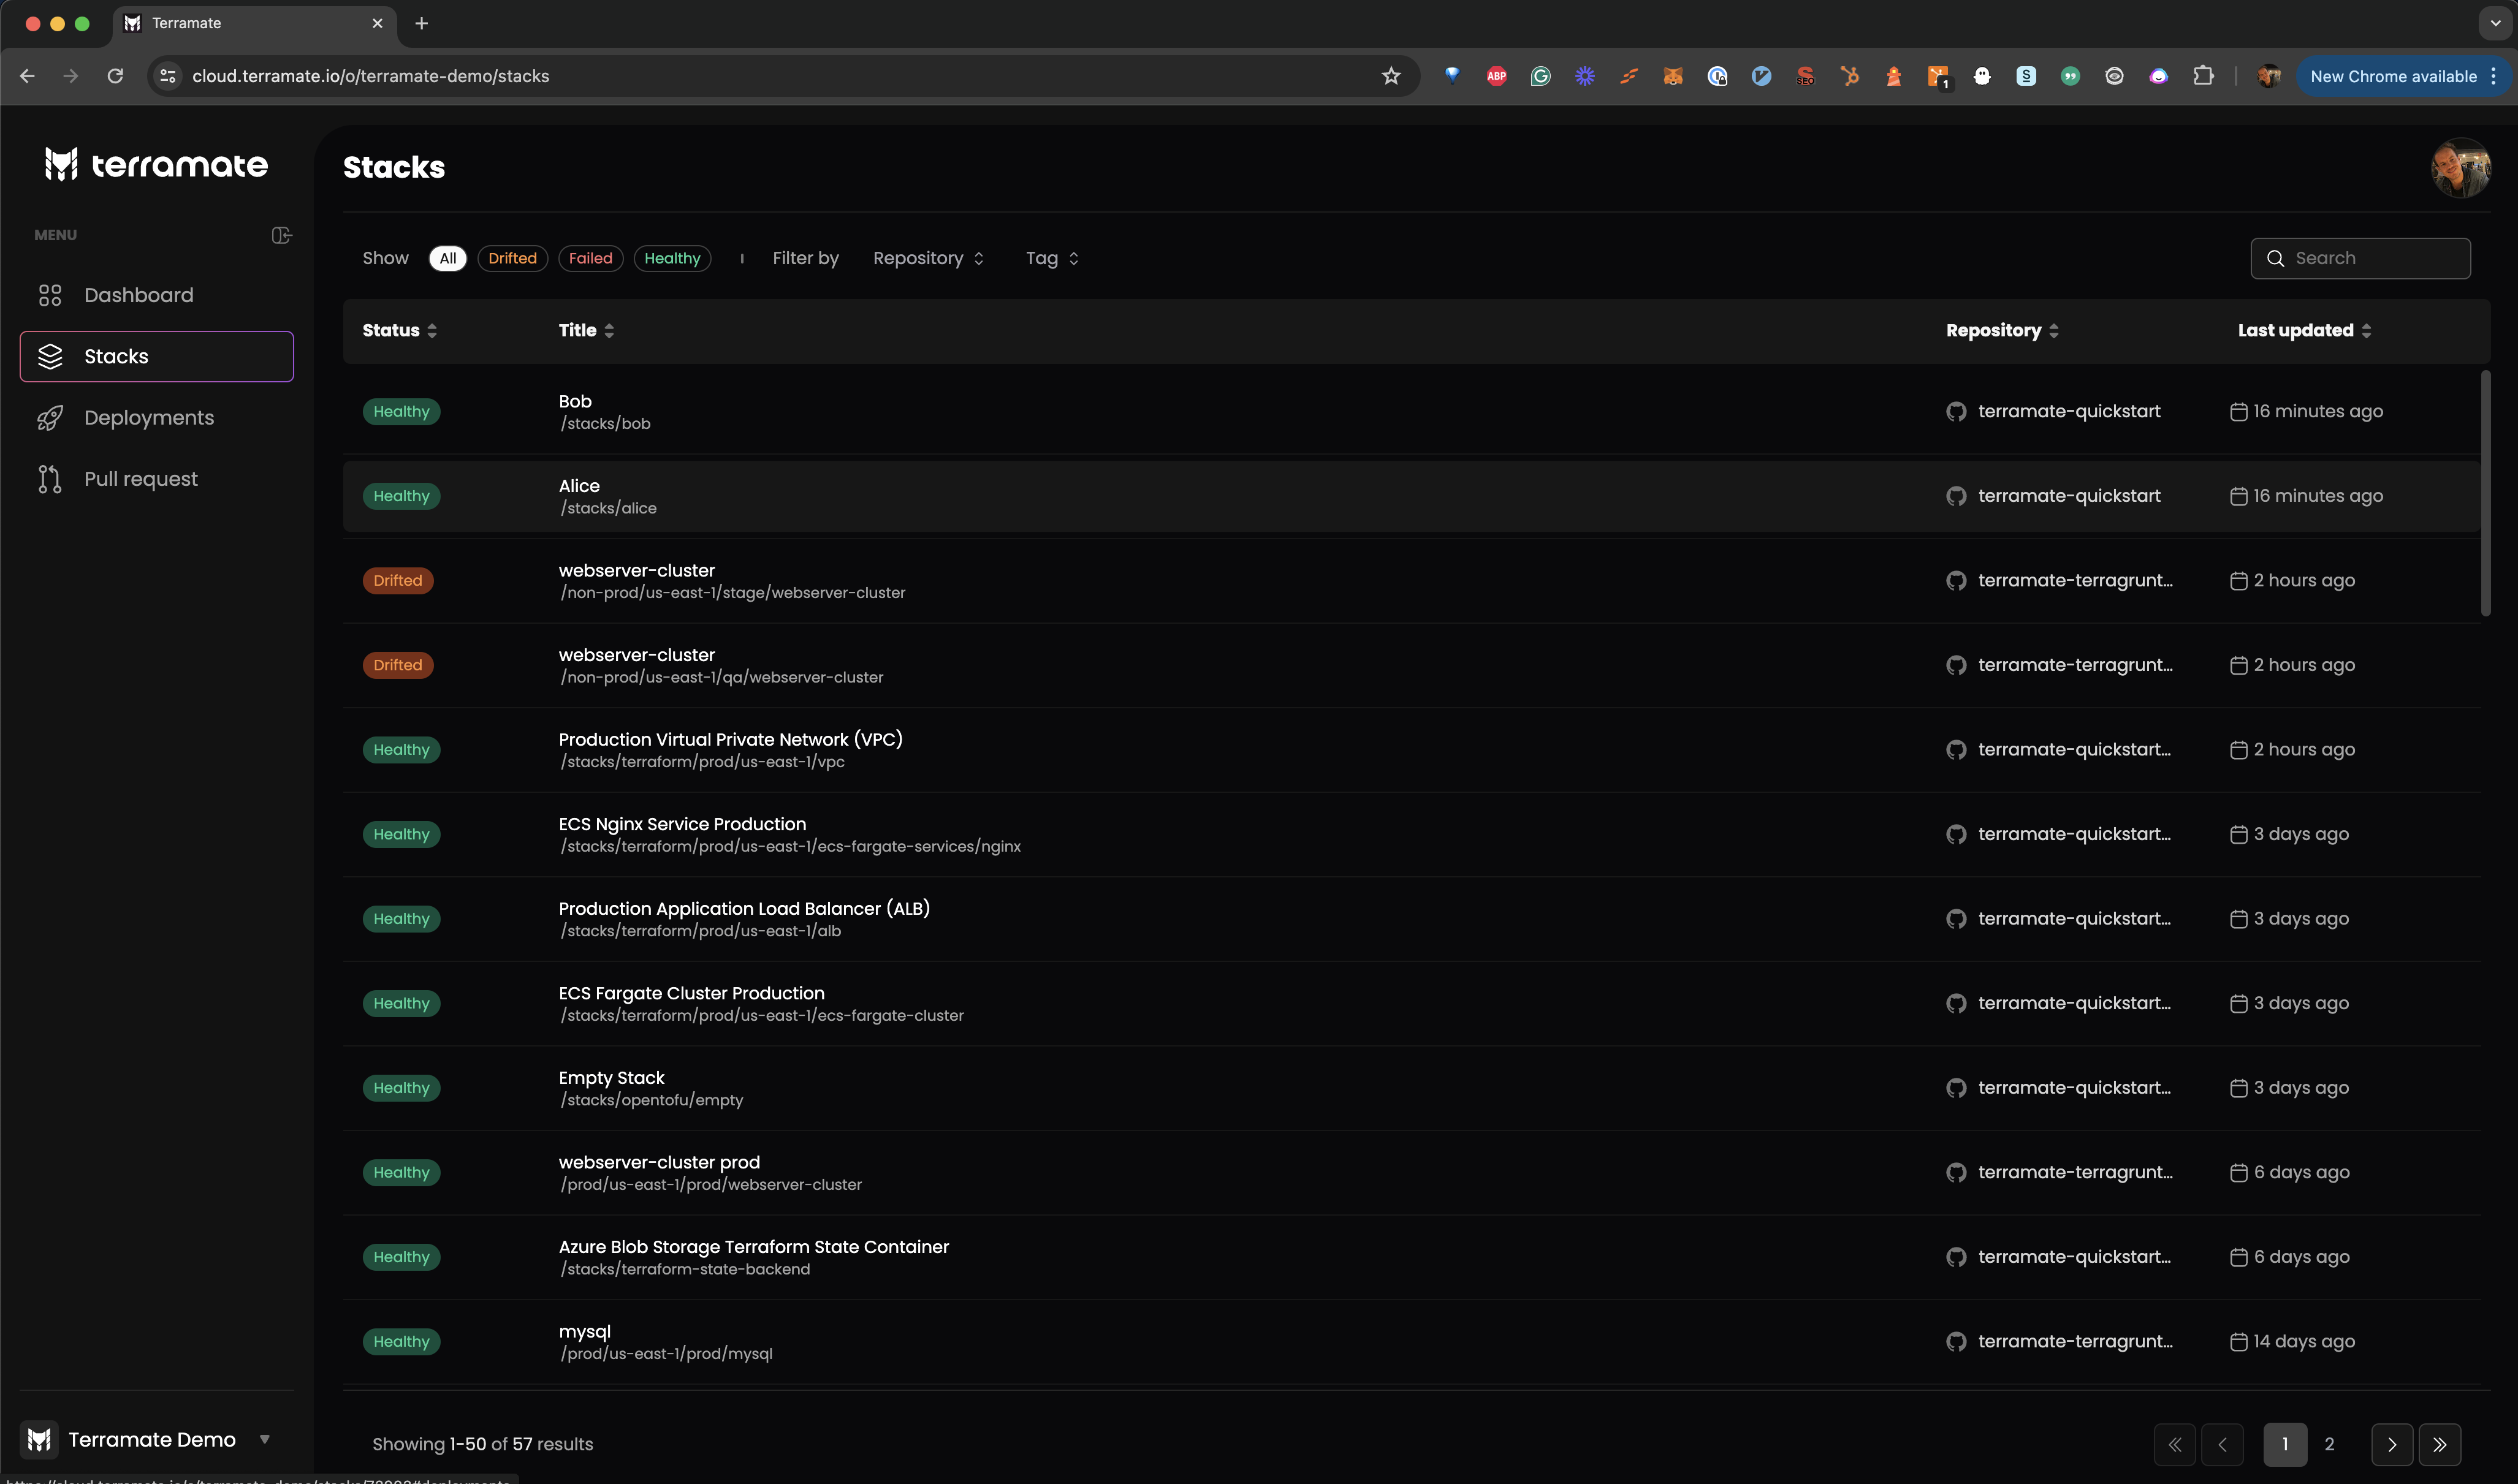2518x1484 pixels.
Task: Go to page 2 of results
Action: click(x=2330, y=1444)
